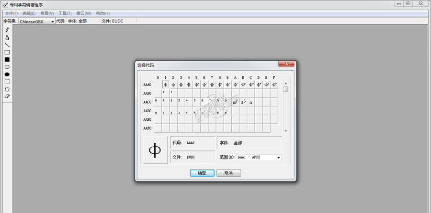This screenshot has height=213, width=431.
Task: Expand the 字符集 ChineseGBK dropdown
Action: (53, 21)
